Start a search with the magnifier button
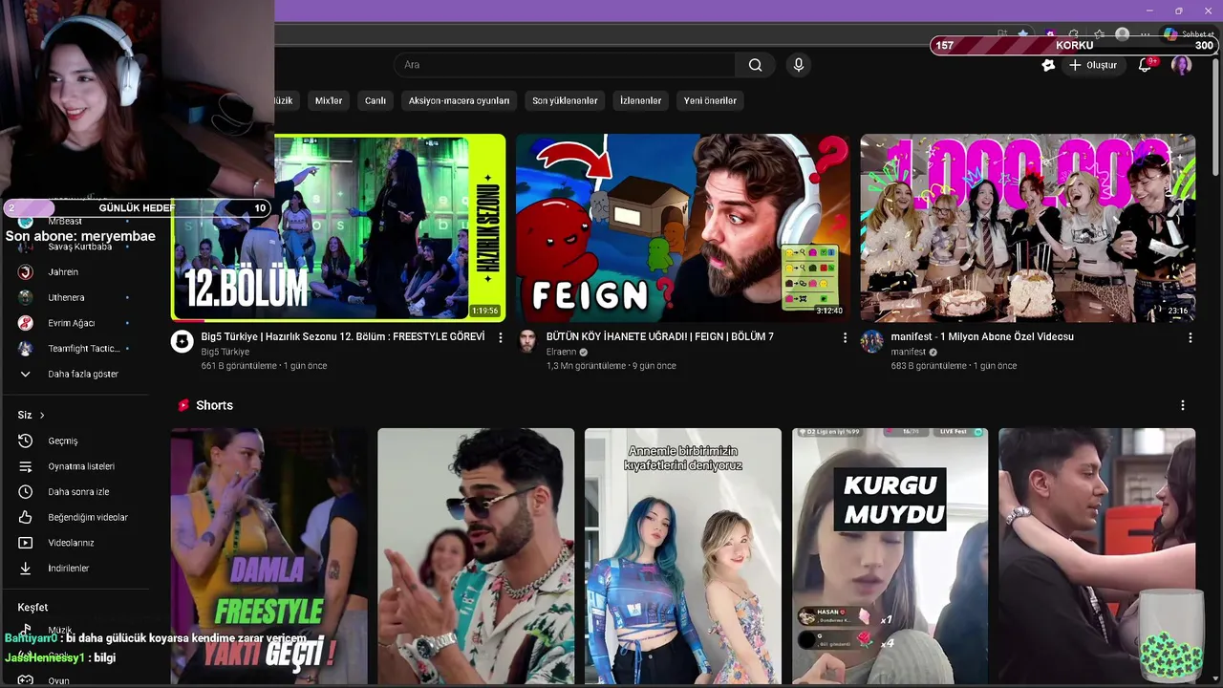Viewport: 1223px width, 688px height. (755, 65)
